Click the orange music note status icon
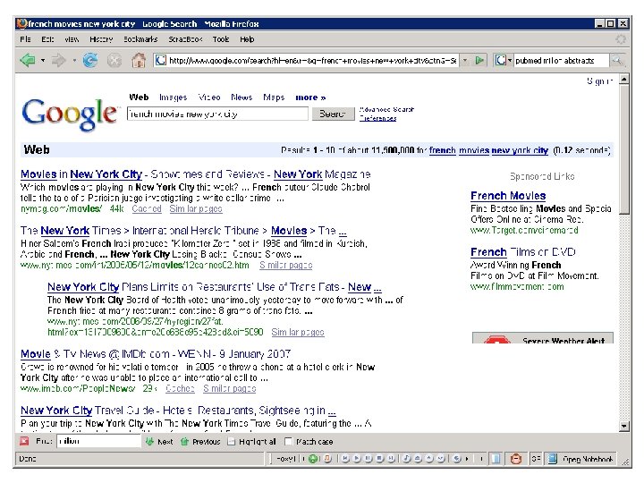644x483 pixels. [x=327, y=458]
